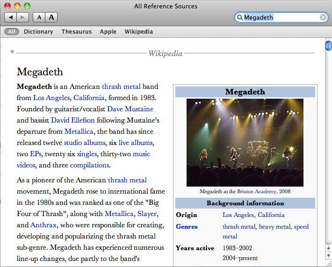Clear the search field with X icon
332x267 pixels.
323,17
